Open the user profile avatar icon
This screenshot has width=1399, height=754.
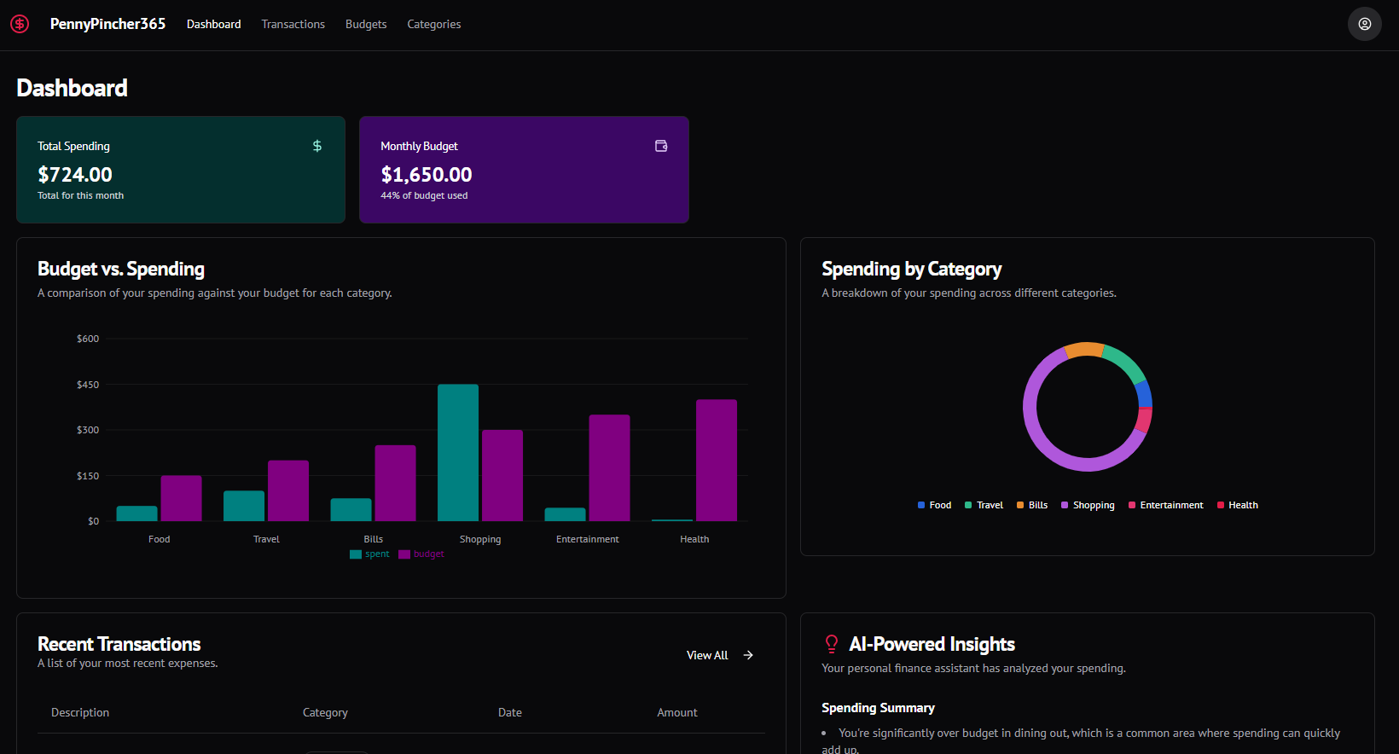coord(1364,24)
